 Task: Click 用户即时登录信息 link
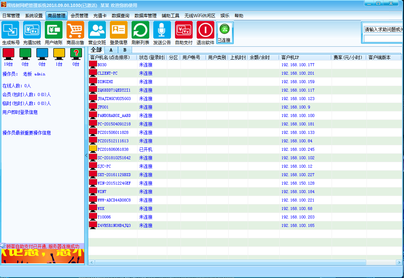pos(20,112)
